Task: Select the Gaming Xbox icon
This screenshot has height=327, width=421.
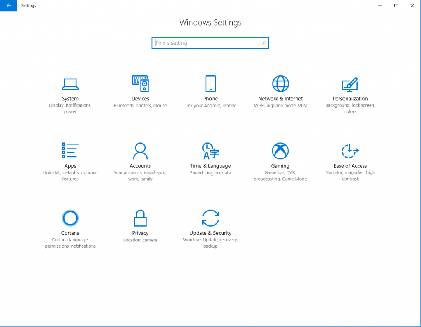Action: coord(280,151)
